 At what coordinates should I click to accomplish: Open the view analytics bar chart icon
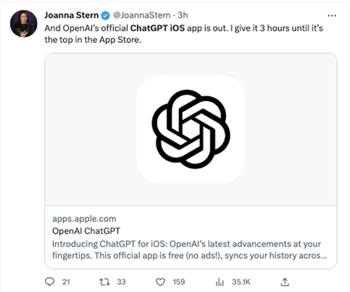tap(220, 282)
